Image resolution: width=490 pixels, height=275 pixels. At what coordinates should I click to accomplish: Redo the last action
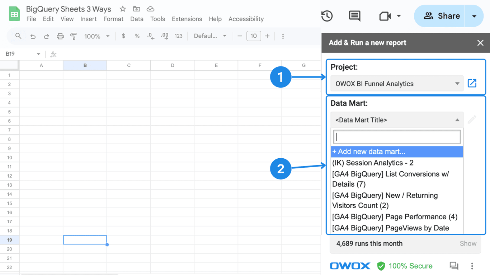point(46,36)
